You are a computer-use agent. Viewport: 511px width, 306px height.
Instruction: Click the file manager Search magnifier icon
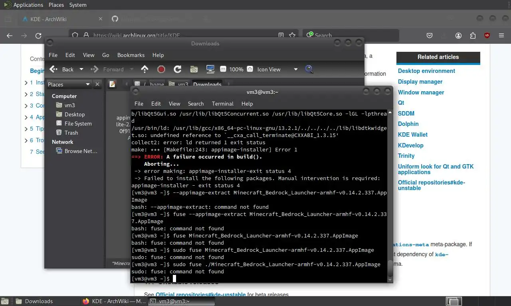point(309,69)
